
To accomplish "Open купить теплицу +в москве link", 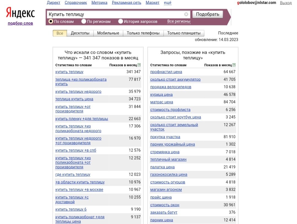I will [x=79, y=190].
